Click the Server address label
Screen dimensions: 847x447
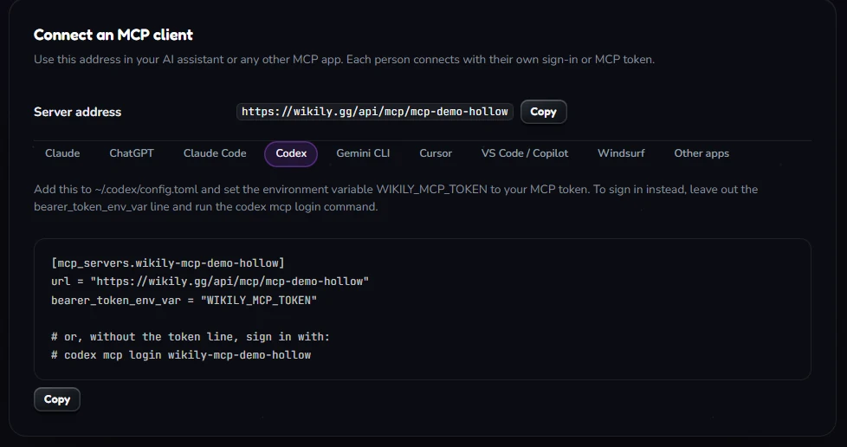pyautogui.click(x=78, y=112)
